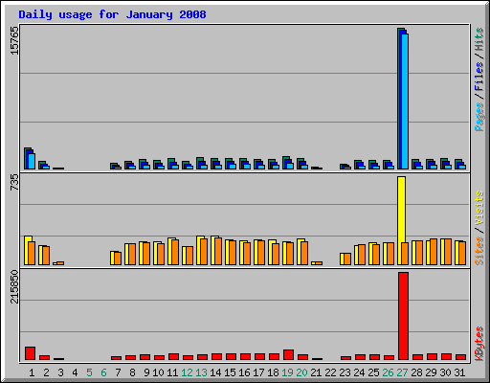Click the red 'KBytes' legend label
The height and width of the screenshot is (383, 490).
[479, 344]
